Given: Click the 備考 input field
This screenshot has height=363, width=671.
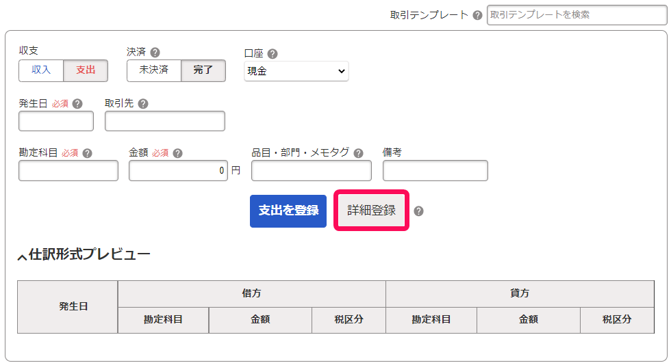Looking at the screenshot, I should coord(435,171).
